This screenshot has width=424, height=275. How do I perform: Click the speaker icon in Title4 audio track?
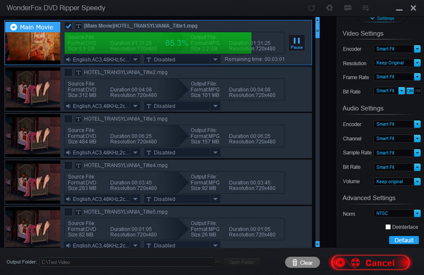click(68, 199)
